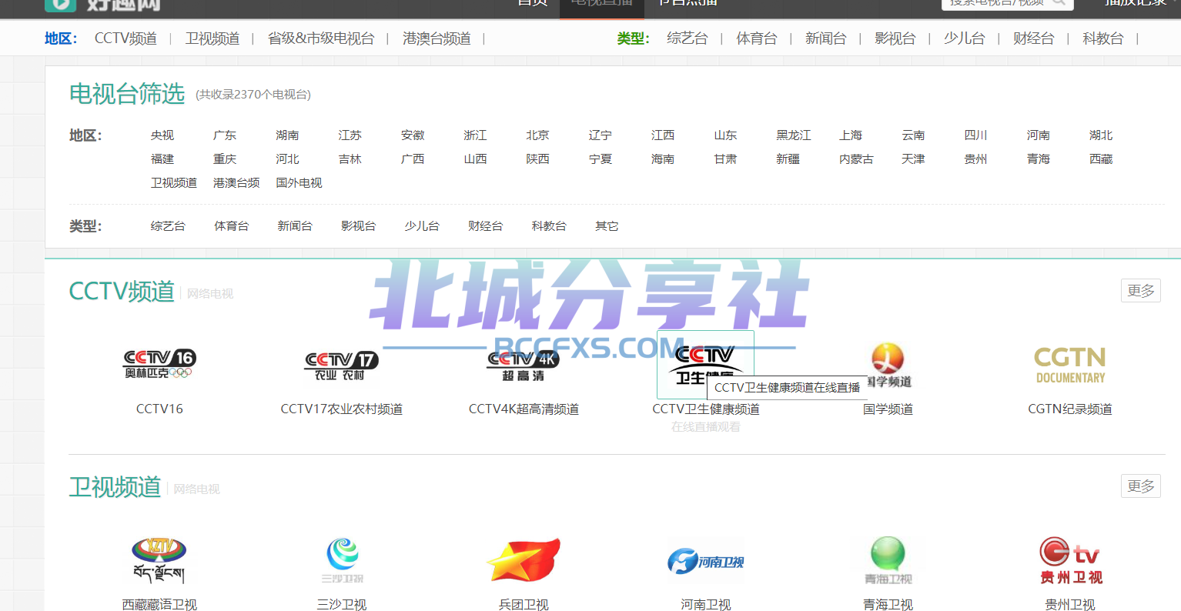
Task: Select 新闻台 in the top type bar
Action: (x=826, y=38)
